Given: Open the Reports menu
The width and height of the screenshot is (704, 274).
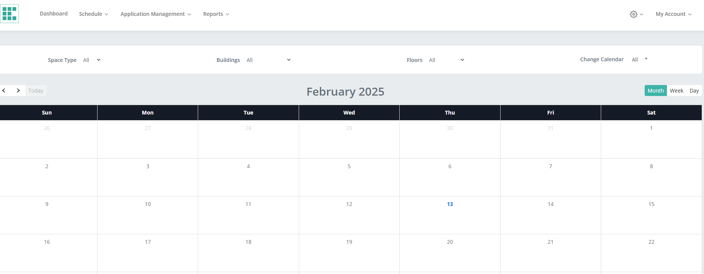Looking at the screenshot, I should coord(216,14).
